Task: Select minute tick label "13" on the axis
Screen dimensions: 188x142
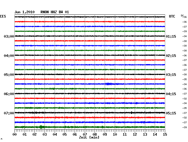Action: pyautogui.click(x=145, y=135)
